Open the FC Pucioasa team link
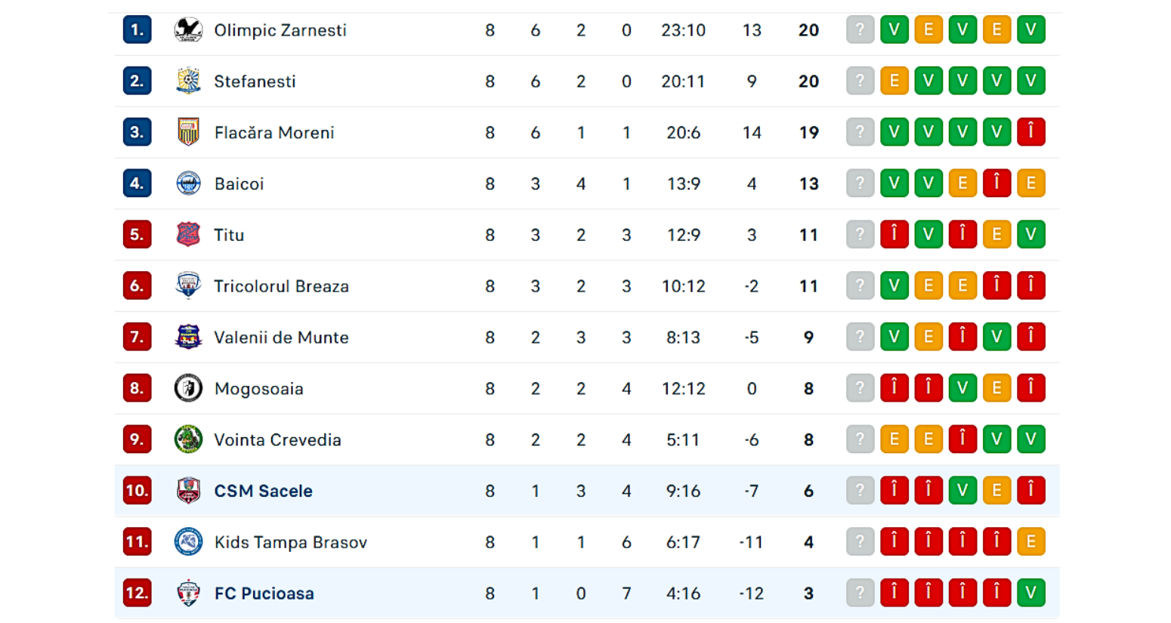Screen dimensions: 1171x623 pos(264,594)
